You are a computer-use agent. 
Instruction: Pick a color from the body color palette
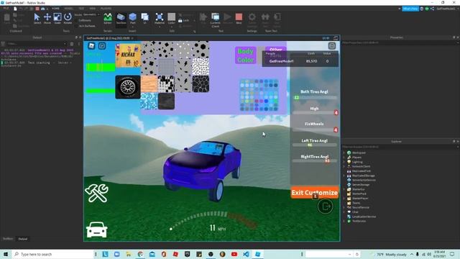coord(259,95)
